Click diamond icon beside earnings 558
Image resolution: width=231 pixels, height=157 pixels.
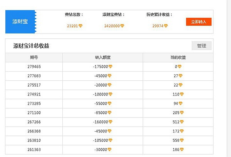point(182,140)
